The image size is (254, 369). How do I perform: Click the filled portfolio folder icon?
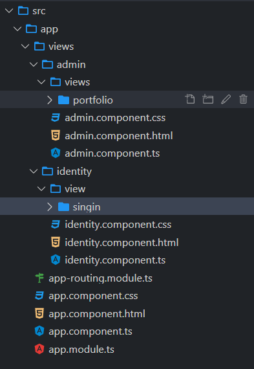point(63,100)
